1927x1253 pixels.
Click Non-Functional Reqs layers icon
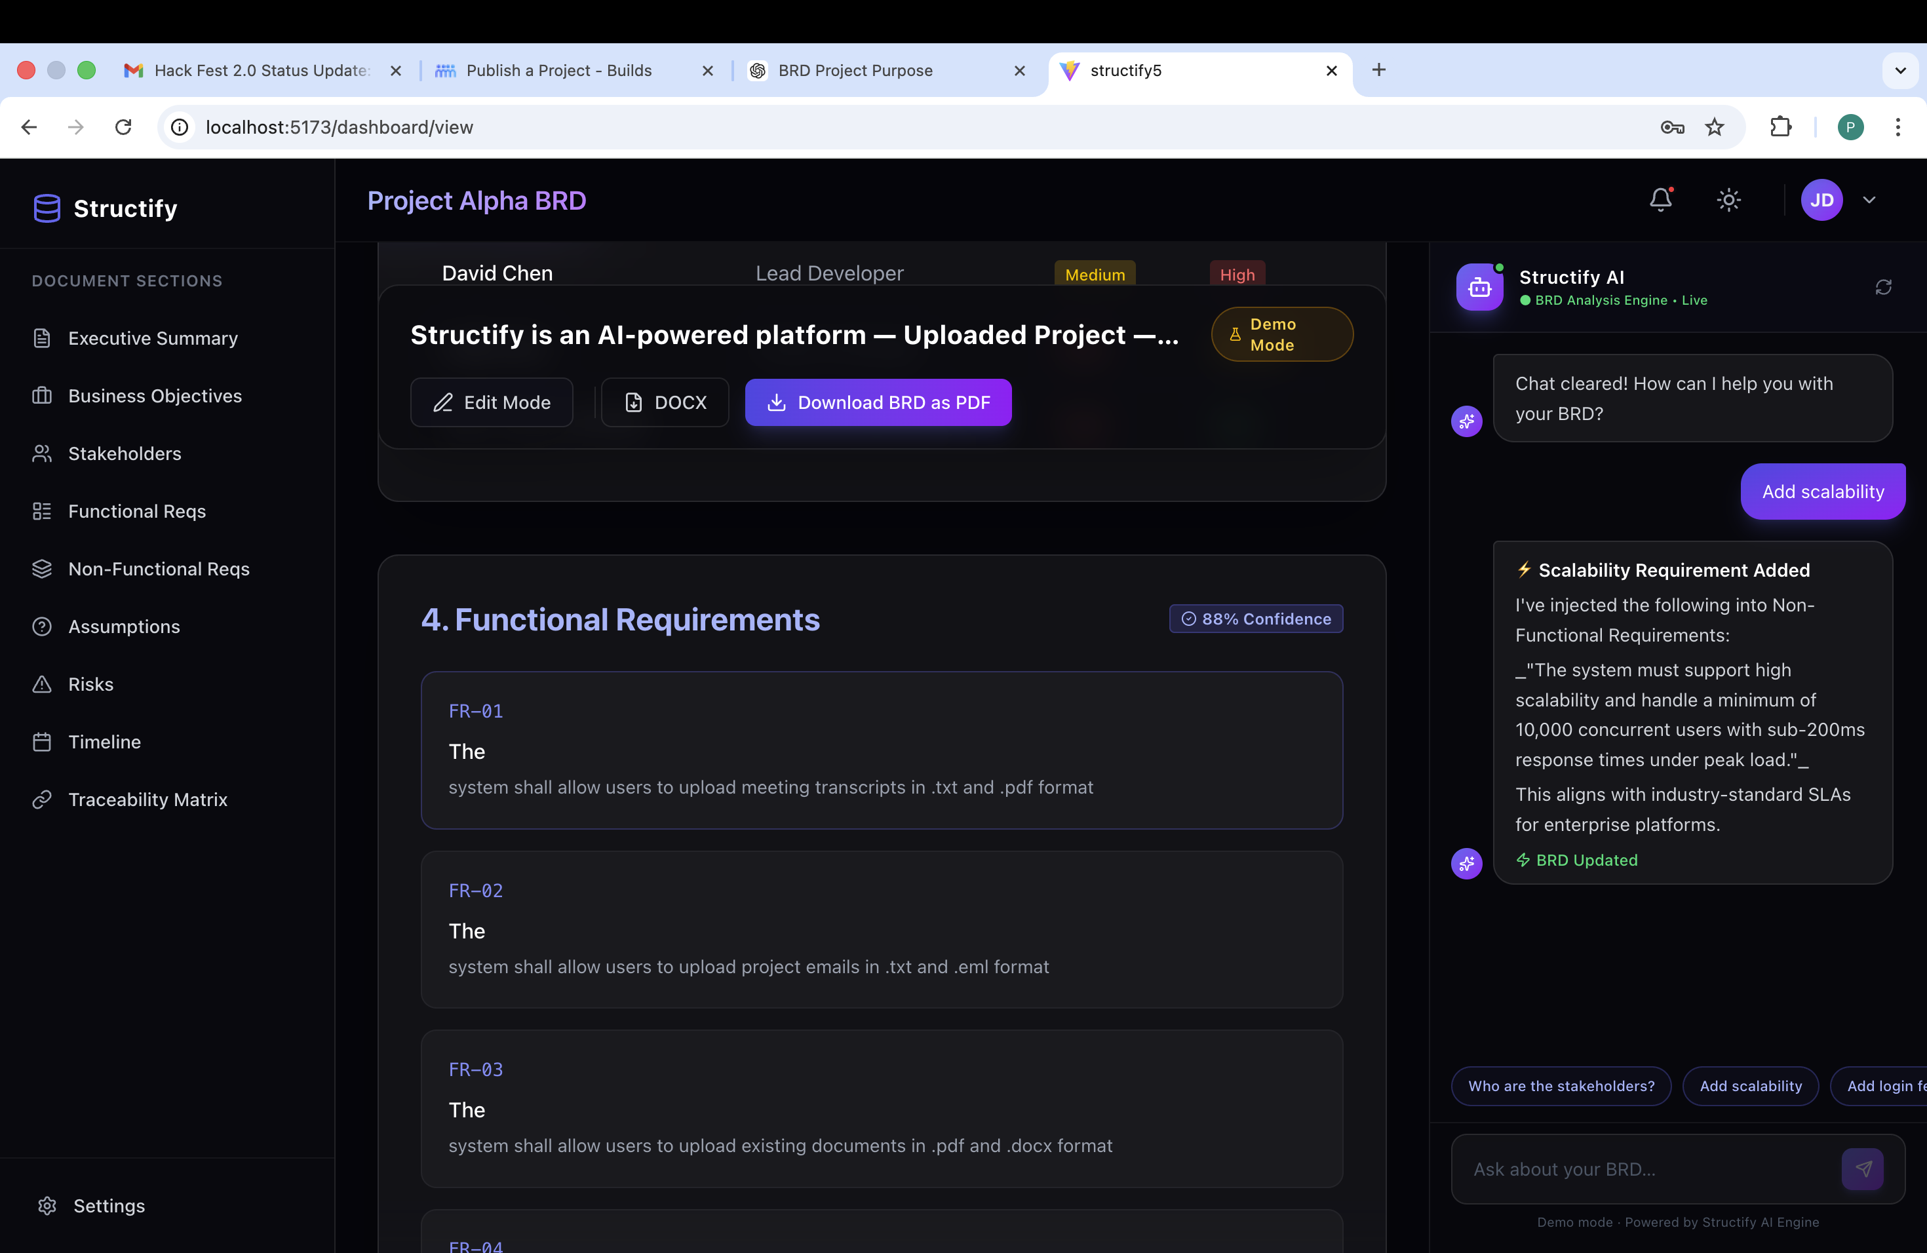42,569
